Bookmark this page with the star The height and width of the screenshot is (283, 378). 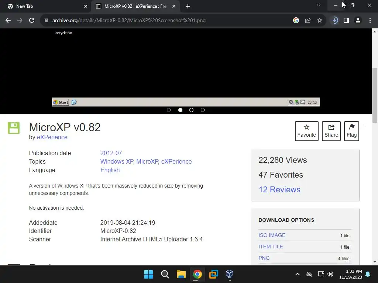(320, 21)
